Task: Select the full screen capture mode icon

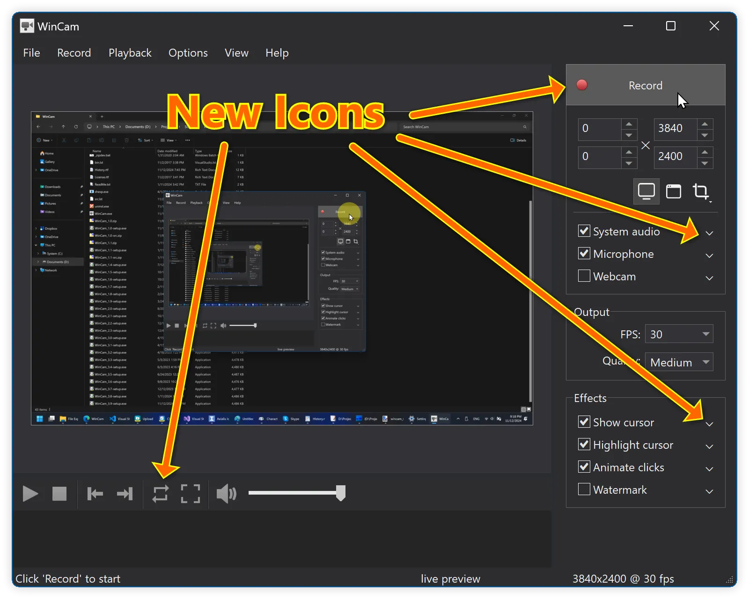Action: coord(646,191)
